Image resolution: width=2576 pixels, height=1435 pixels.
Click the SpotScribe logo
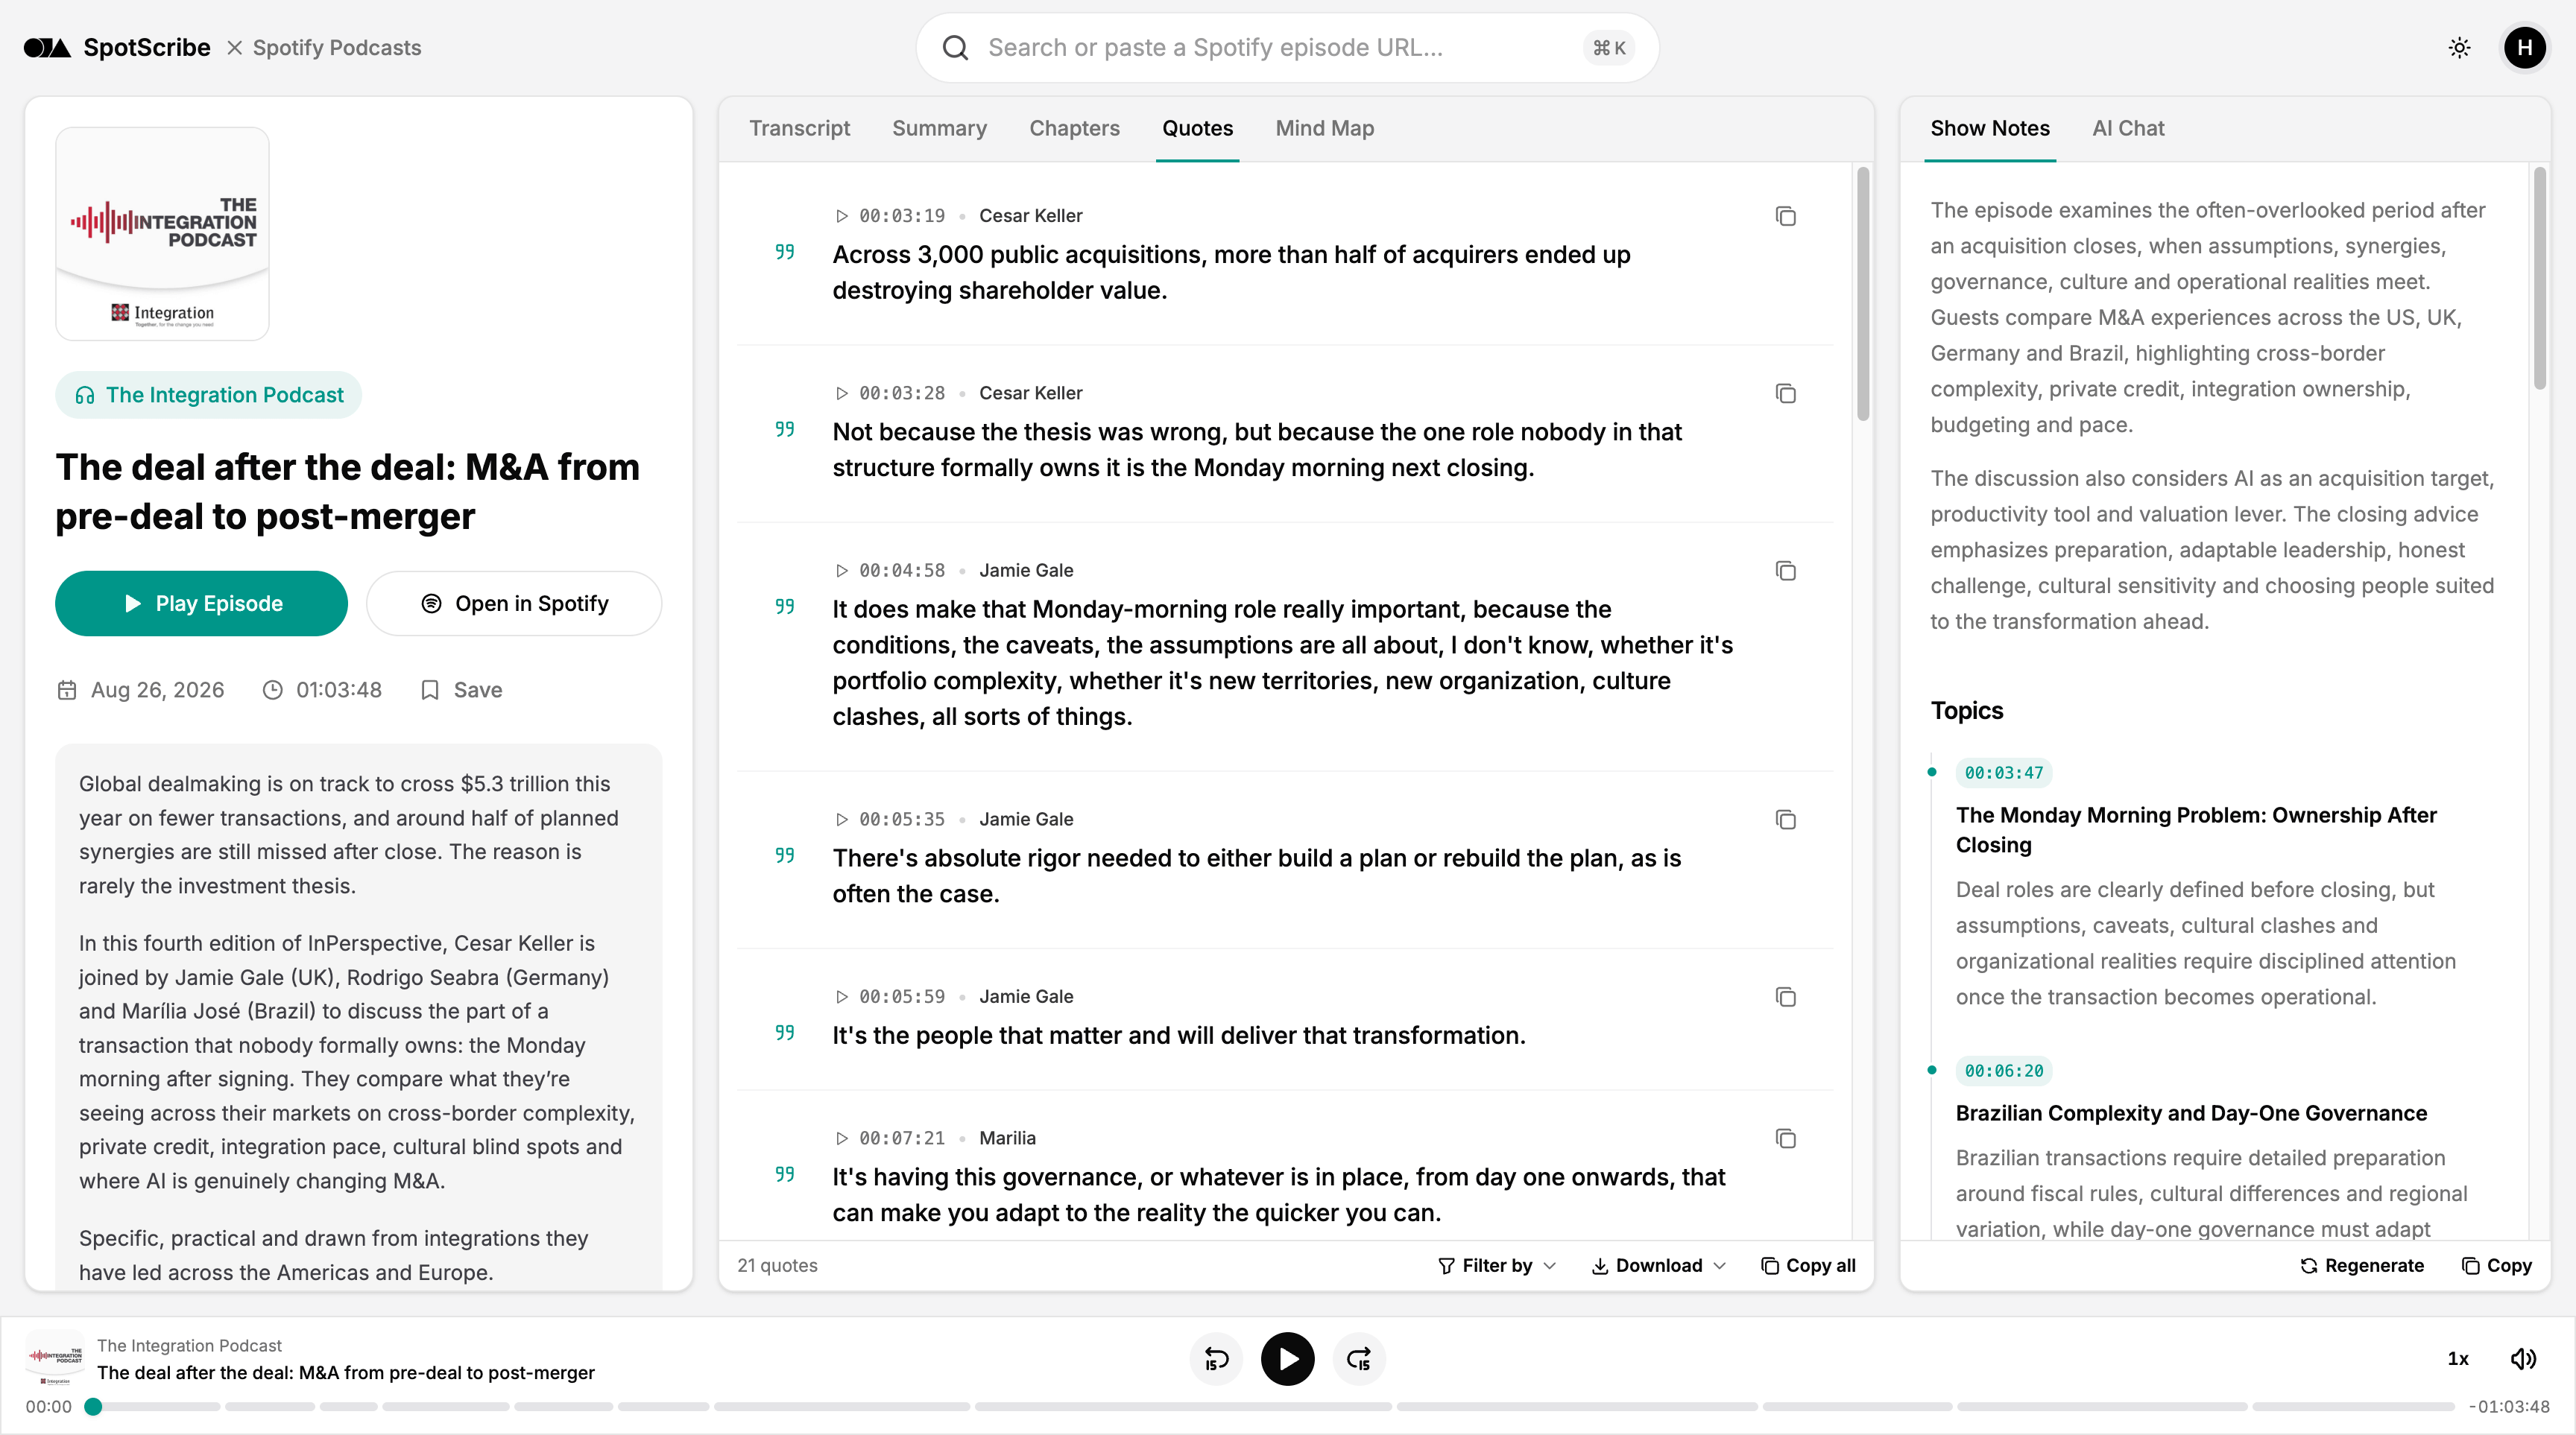point(117,47)
